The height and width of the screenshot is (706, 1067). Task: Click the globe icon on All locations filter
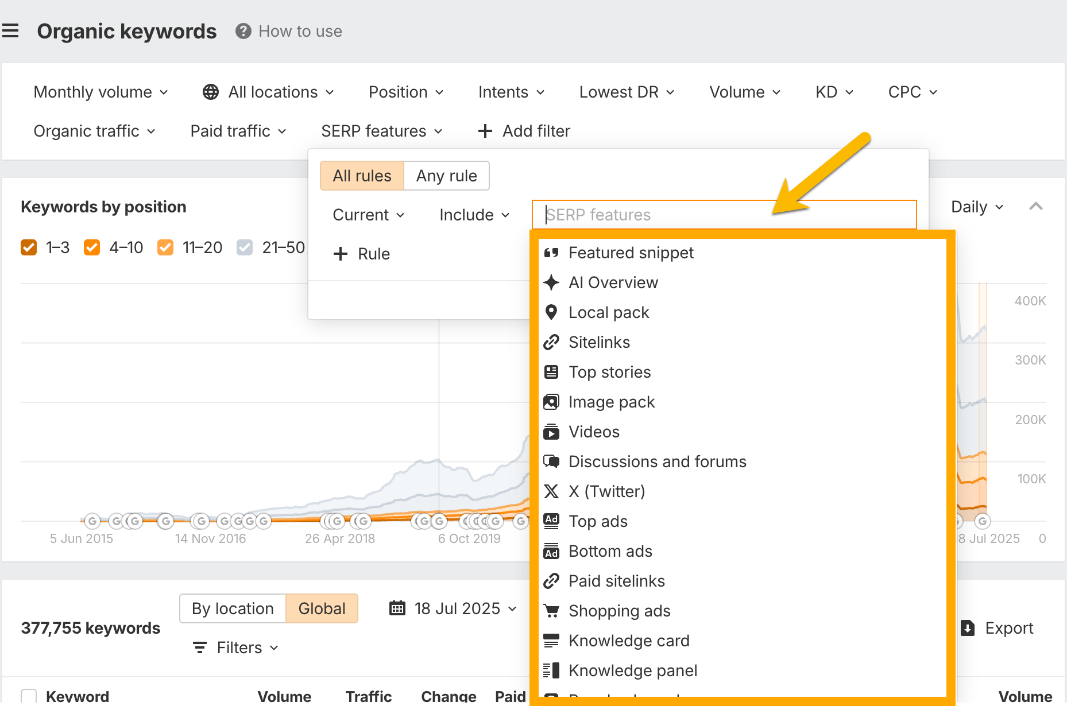click(210, 91)
